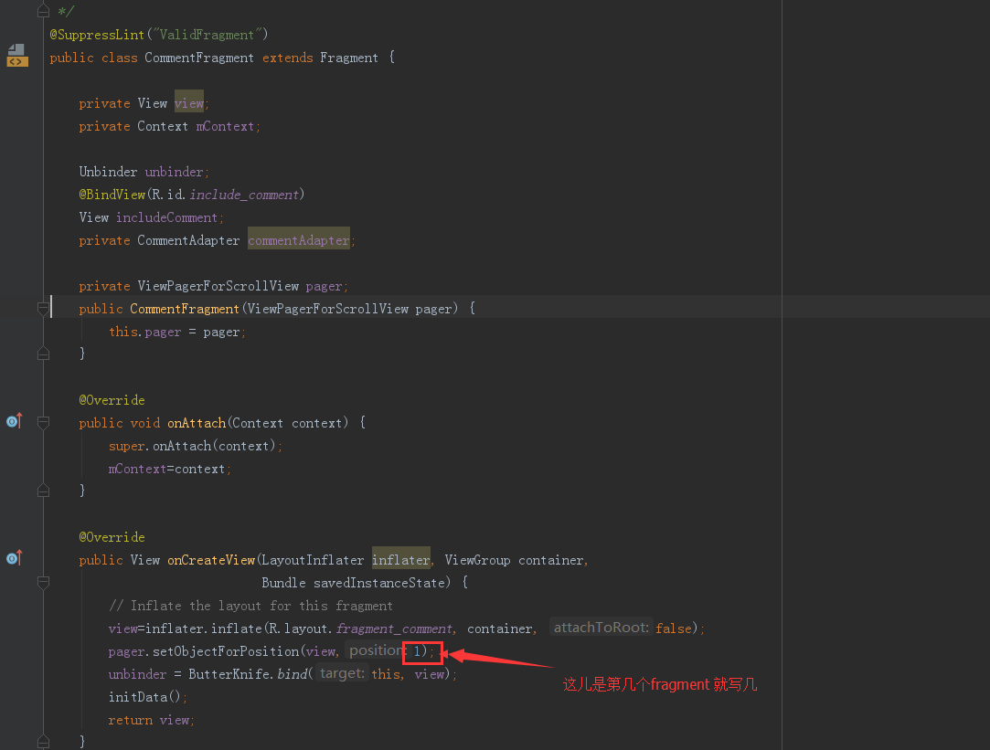Screen dimensions: 990x750
Task: Click the bottom fold marker near return view
Action: 42,740
